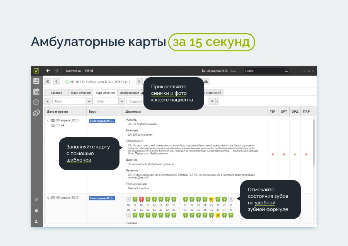Toggle the ПАР red cross mark
The width and height of the screenshot is (348, 246).
[306, 154]
